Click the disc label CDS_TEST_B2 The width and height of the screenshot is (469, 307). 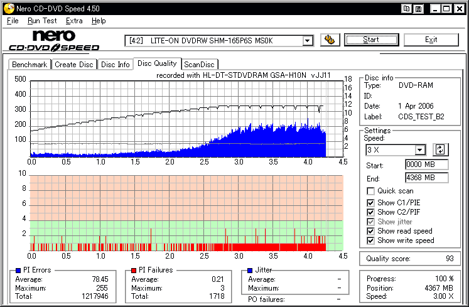point(421,117)
